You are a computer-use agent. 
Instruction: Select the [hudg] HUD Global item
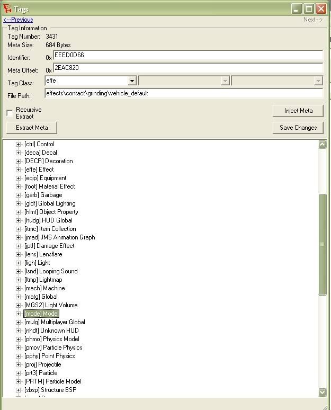pyautogui.click(x=48, y=220)
